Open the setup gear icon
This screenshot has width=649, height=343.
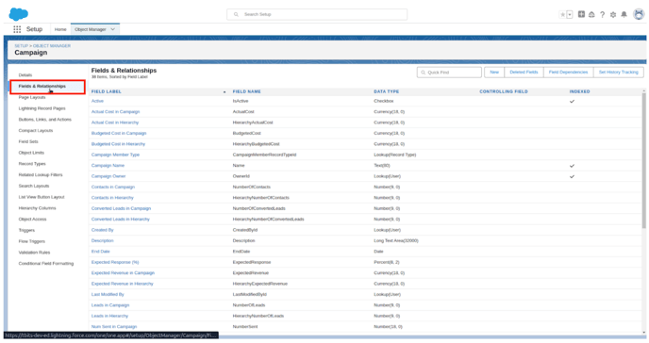[x=613, y=14]
